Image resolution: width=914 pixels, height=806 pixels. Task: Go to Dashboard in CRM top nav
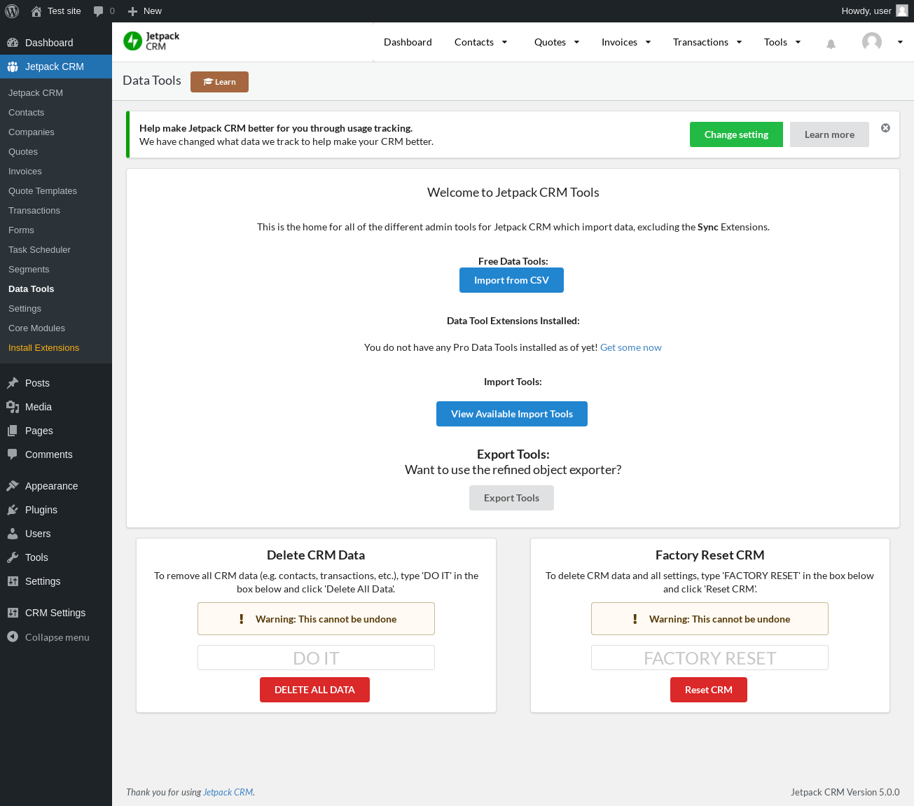click(408, 42)
